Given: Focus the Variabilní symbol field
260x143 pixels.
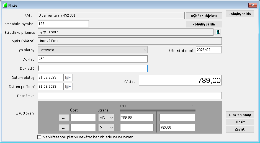Looking at the screenshot, I should tap(63, 24).
